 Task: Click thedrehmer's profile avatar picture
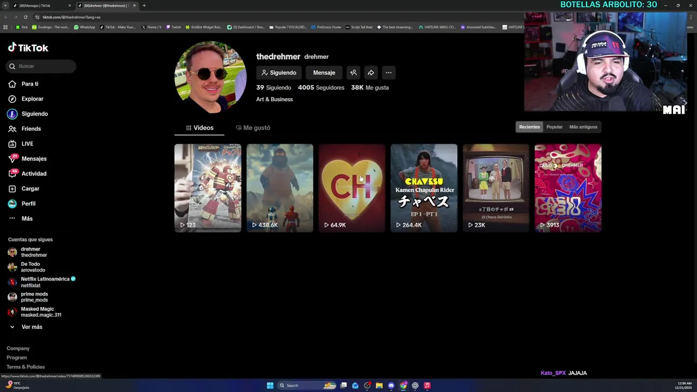click(x=210, y=77)
